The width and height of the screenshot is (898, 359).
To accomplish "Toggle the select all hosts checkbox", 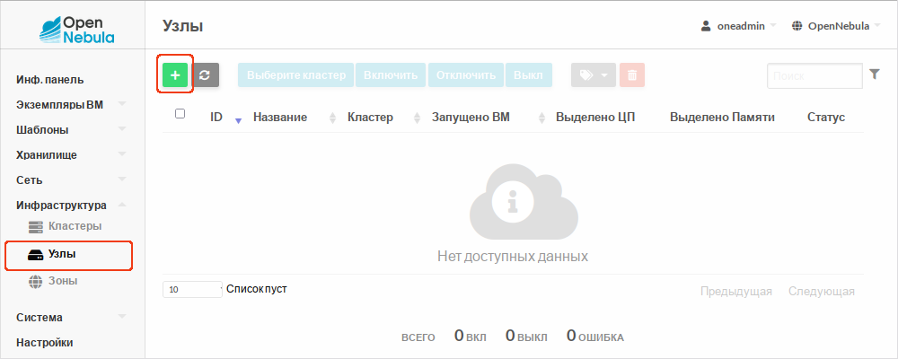I will pos(180,114).
